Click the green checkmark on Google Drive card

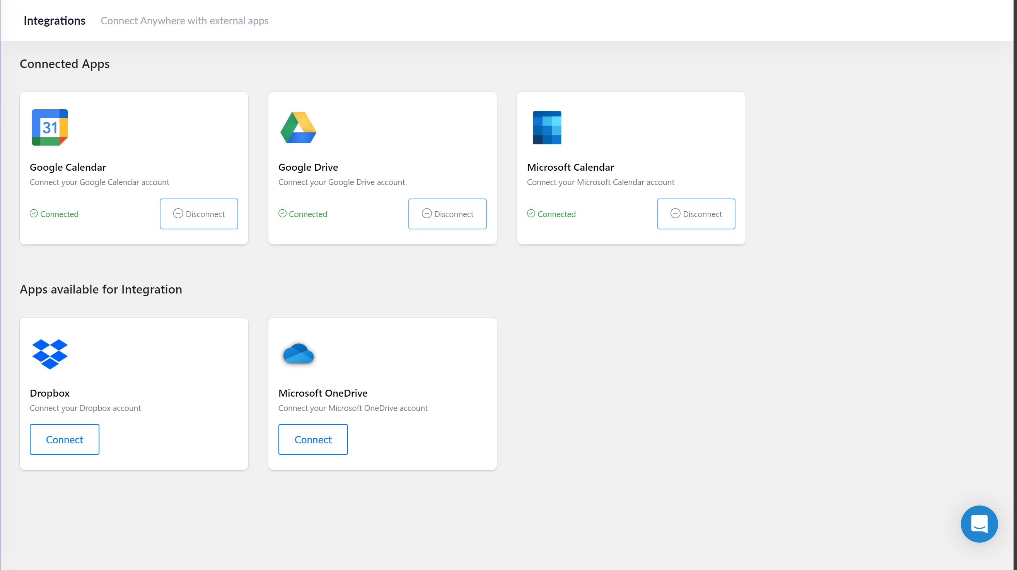282,213
